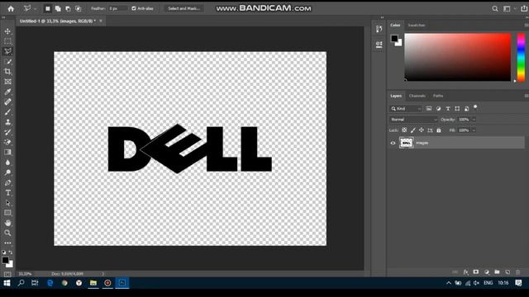The image size is (529, 297).
Task: Select the Zoom tool
Action: [x=7, y=233]
